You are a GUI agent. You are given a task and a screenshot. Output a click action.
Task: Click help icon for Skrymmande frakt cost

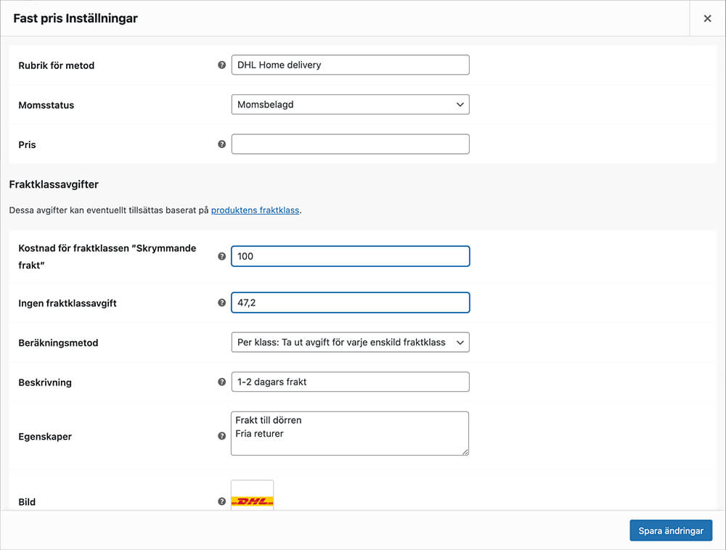pyautogui.click(x=222, y=256)
